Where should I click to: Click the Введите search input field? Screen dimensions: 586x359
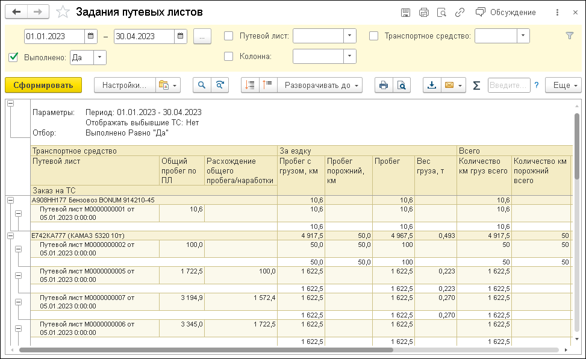coord(509,86)
